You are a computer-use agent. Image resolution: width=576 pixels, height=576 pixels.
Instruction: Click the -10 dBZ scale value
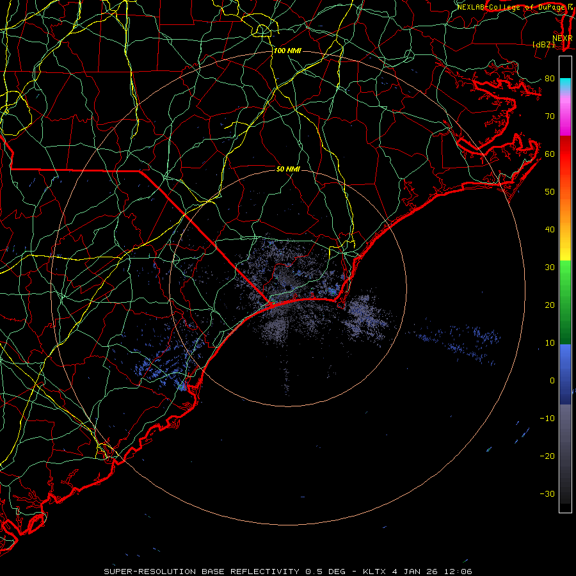547,418
